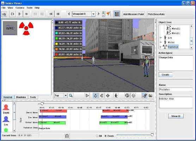Click the clipboard icon in status bar

pyautogui.click(x=67, y=136)
